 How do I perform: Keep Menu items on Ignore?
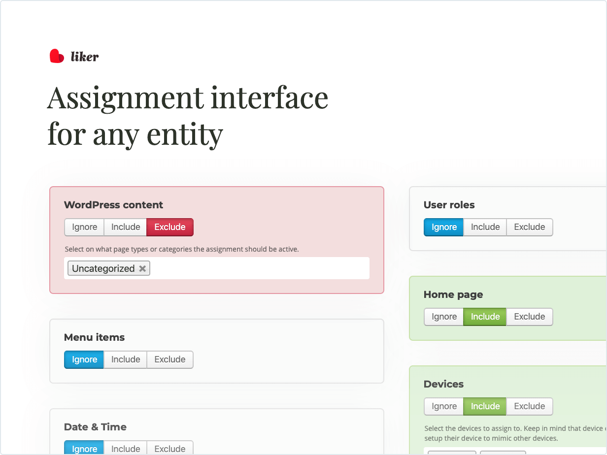[x=84, y=359]
